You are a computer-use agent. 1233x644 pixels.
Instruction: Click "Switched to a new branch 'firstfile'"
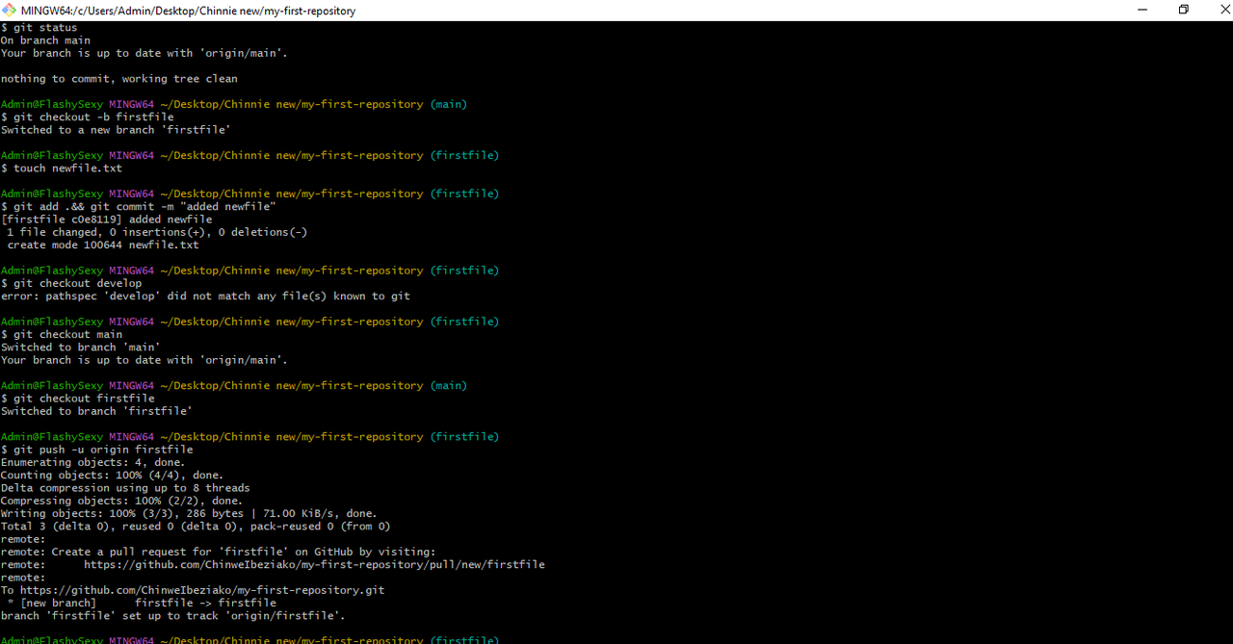coord(116,130)
